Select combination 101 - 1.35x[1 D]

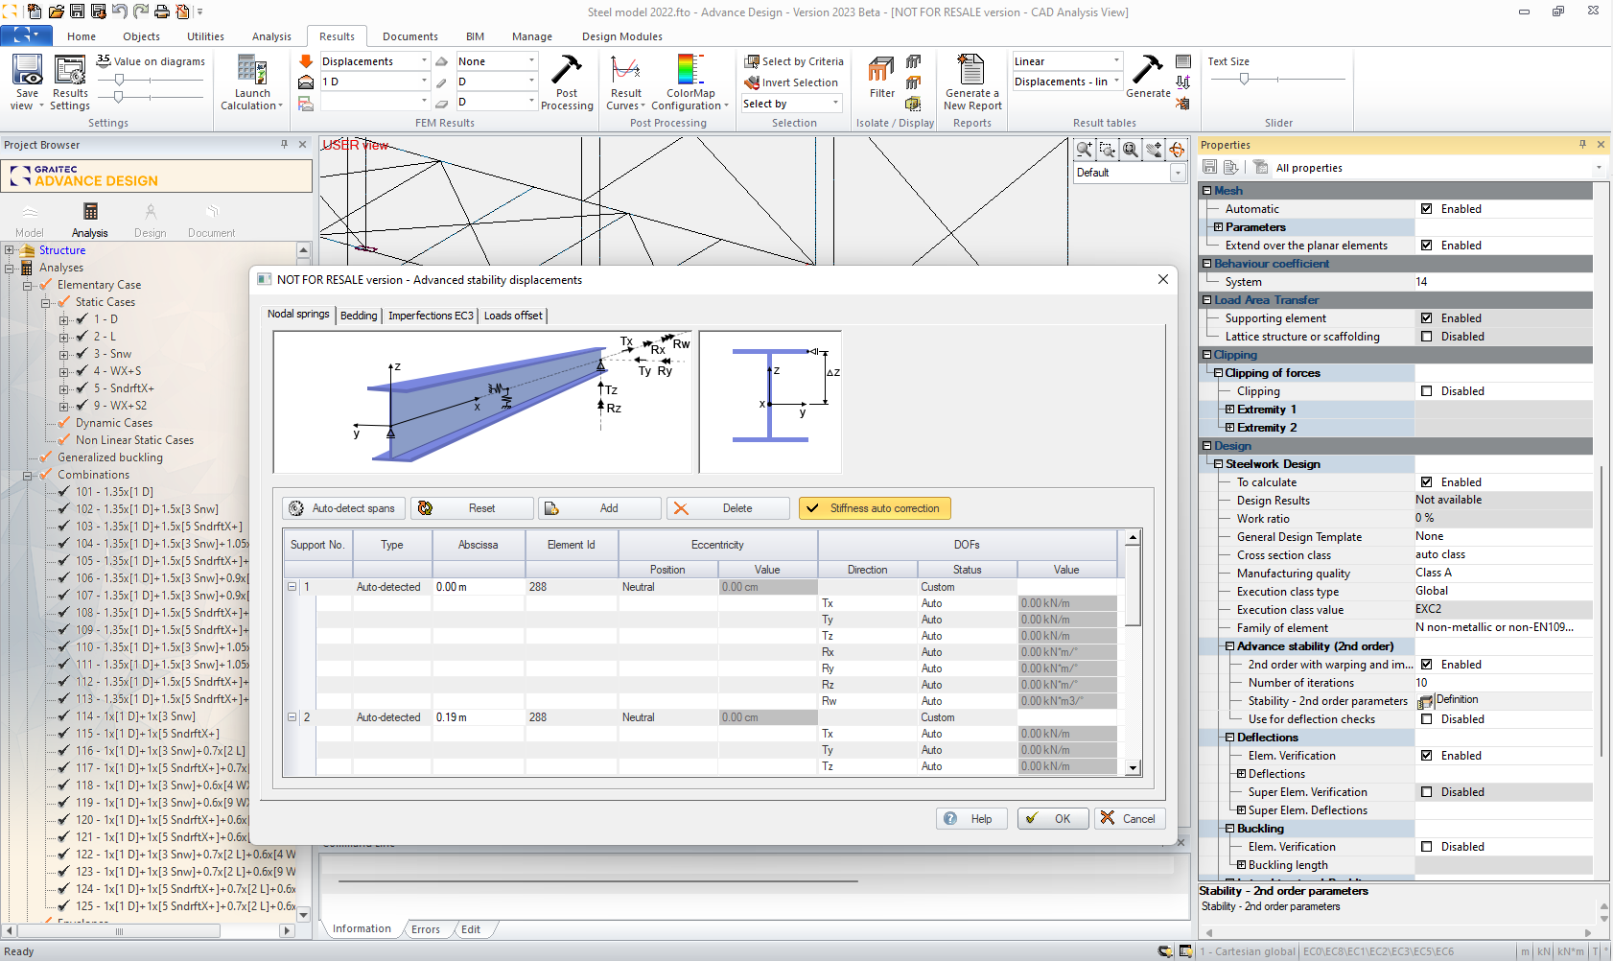click(x=115, y=492)
